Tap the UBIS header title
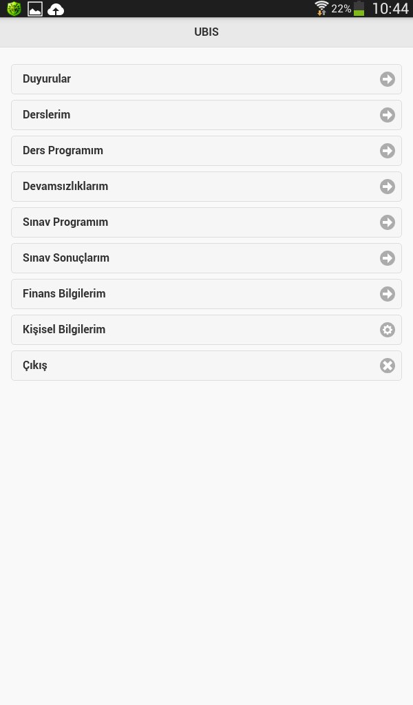 tap(206, 32)
